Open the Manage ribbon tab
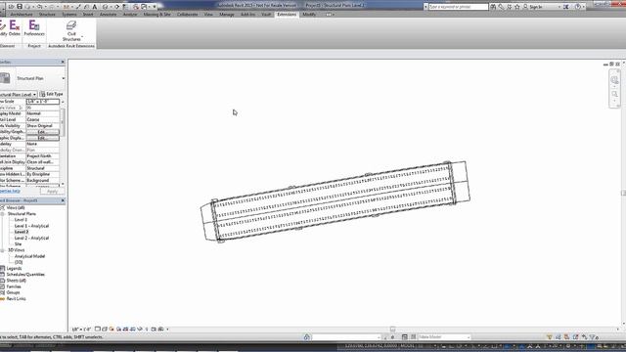Screen dimensions: 626x352 226,15
